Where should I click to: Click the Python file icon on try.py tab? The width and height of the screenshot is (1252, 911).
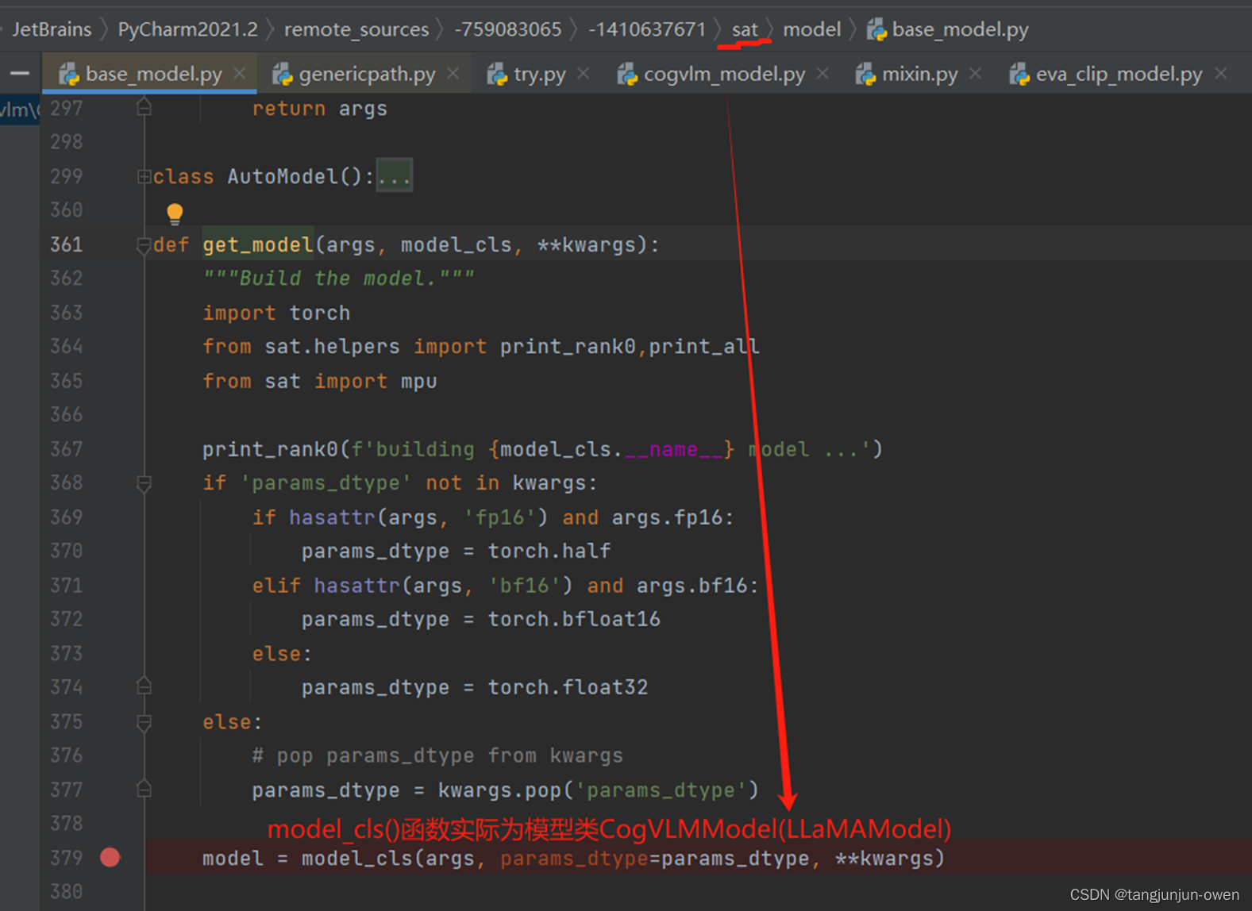(497, 75)
